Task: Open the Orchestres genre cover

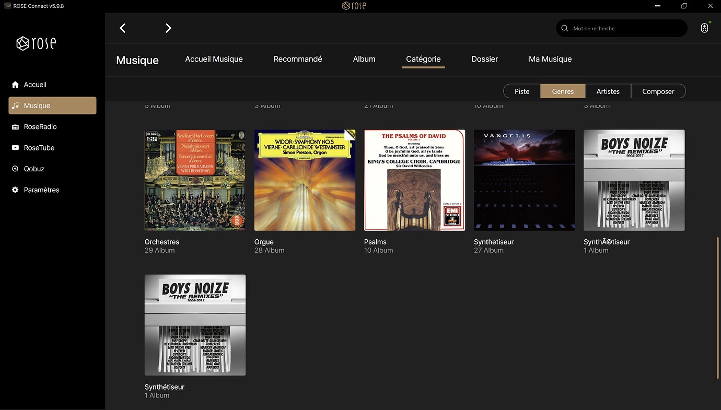Action: pos(195,180)
